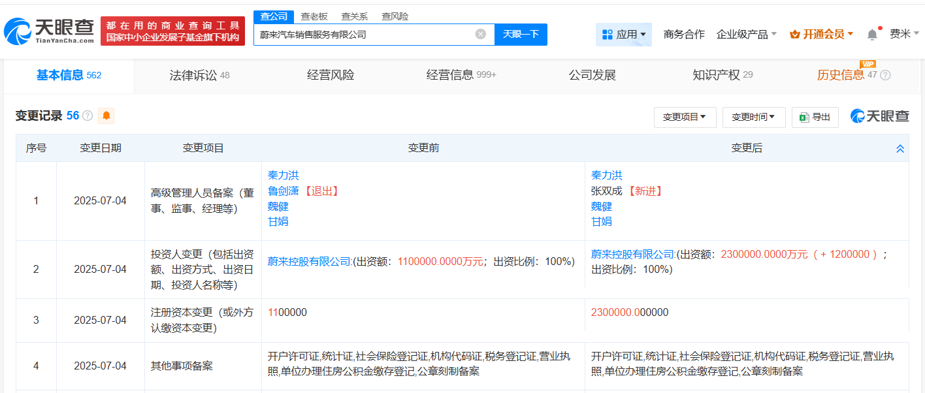The image size is (925, 393).
Task: Expand the 企业级产品 menu
Action: click(746, 35)
